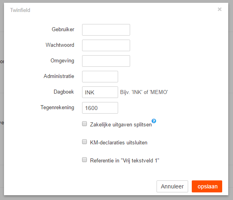This screenshot has height=200, width=233.
Task: Click the "KM-declaraties uitsluiten" label text
Action: (x=119, y=142)
